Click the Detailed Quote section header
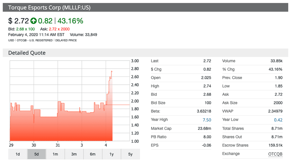Viewport: 291px width, 163px height. point(27,53)
